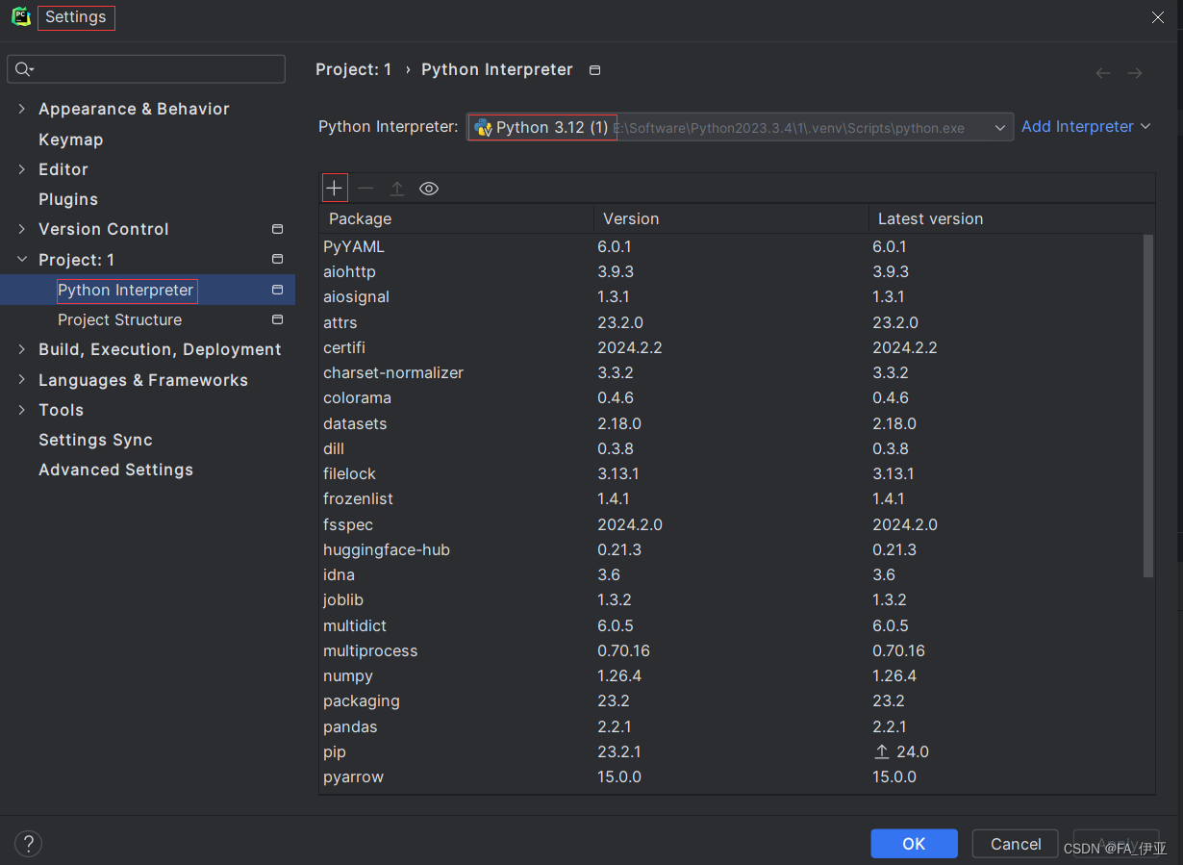This screenshot has width=1183, height=865.
Task: Select the fsspec package row
Action: 731,524
